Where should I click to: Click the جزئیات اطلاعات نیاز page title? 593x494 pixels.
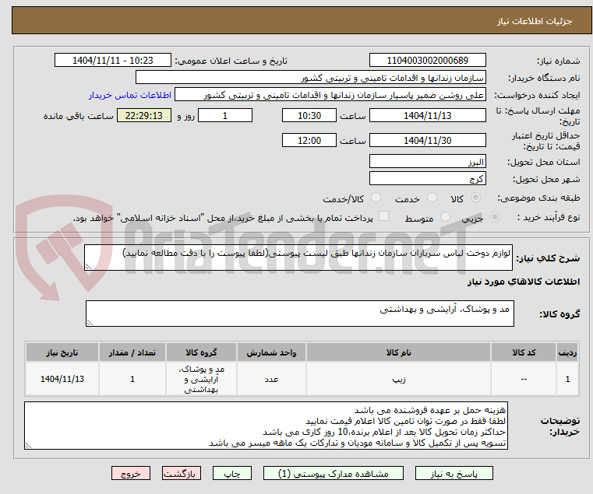tap(535, 21)
